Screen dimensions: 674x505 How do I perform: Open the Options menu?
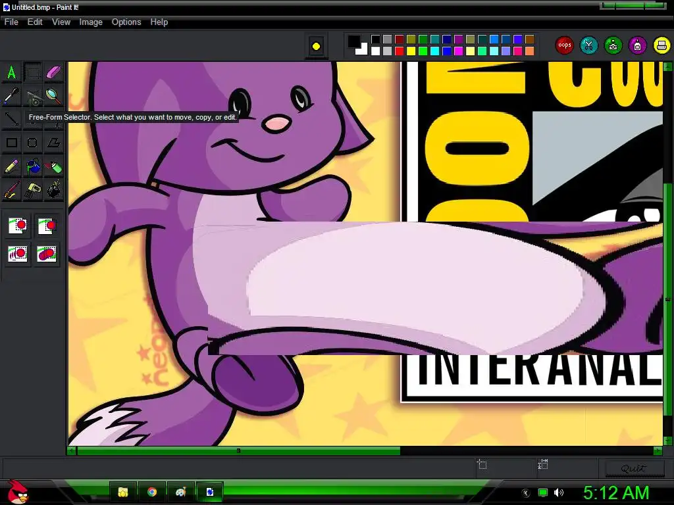[126, 22]
